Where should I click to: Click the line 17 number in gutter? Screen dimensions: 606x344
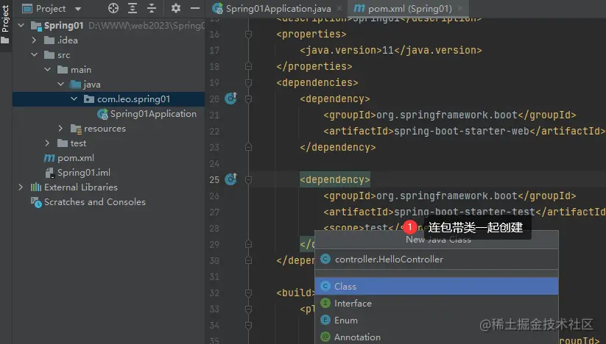coord(214,51)
